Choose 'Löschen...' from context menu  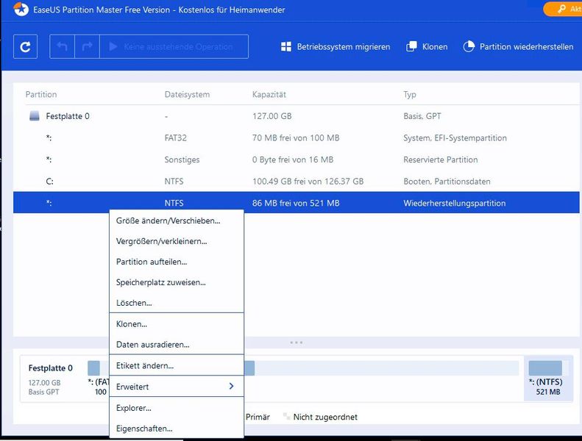coord(177,303)
